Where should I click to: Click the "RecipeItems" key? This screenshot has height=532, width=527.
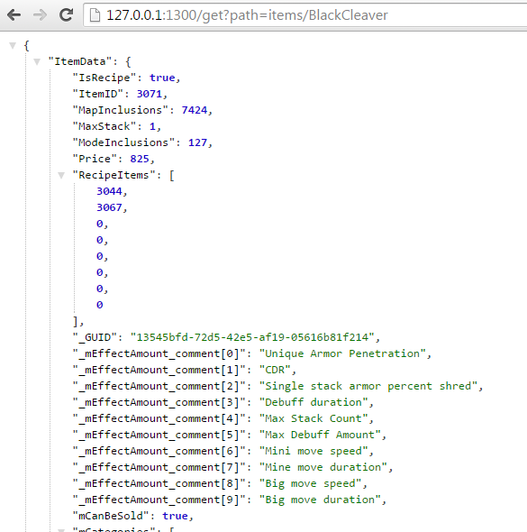(x=114, y=175)
